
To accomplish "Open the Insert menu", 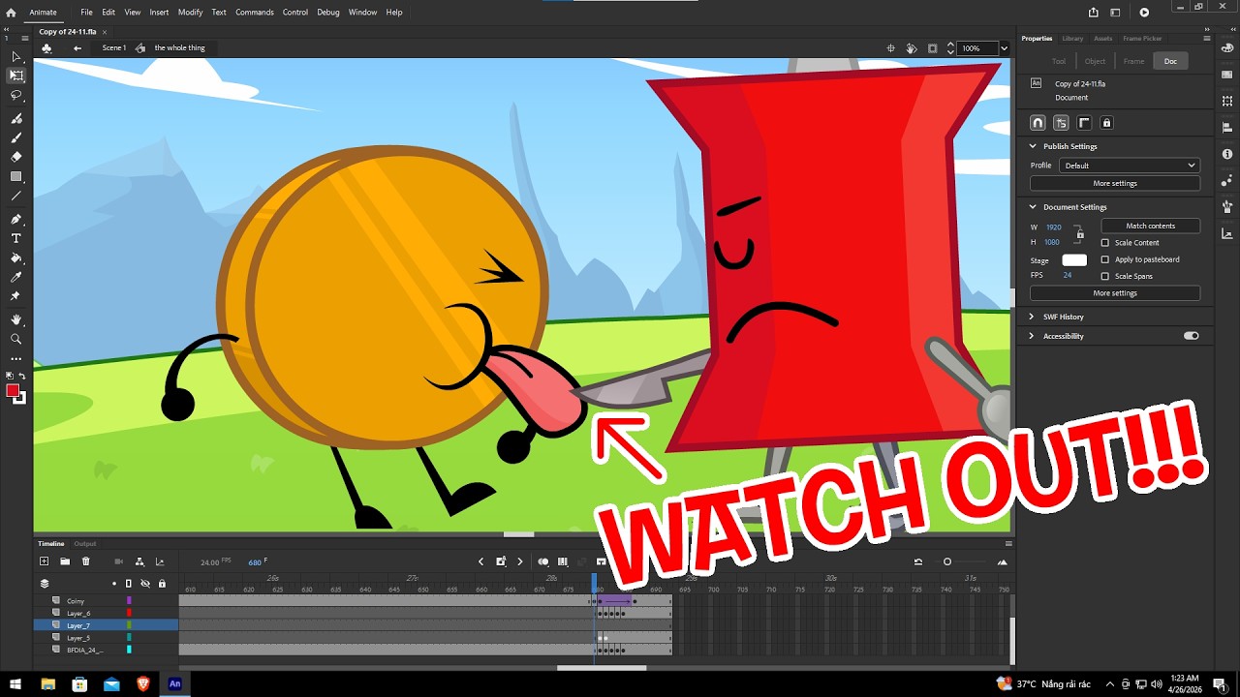I will [159, 13].
